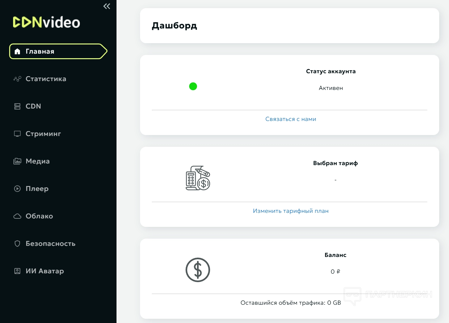Viewport: 449px width, 323px height.
Task: Click the Связаться с нами link
Action: 291,119
